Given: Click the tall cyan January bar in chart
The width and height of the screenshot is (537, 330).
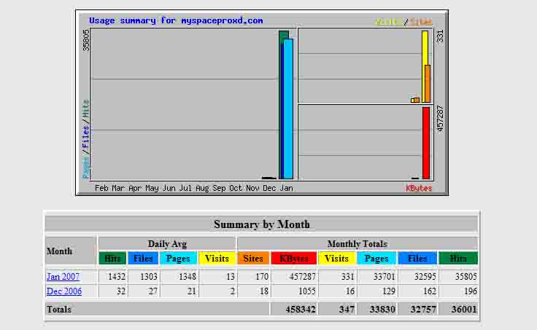Looking at the screenshot, I should (x=288, y=109).
